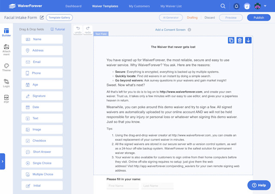This screenshot has height=194, width=275.
Task: Open the search magnifier icon
Action: pos(223,6)
